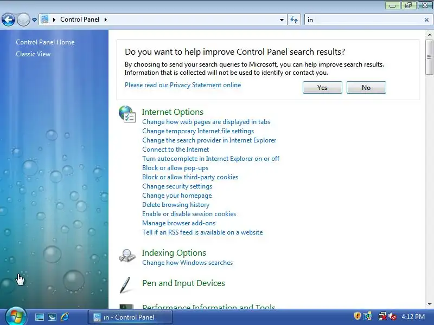Open the Windows Start orb
The image size is (434, 325).
click(16, 316)
